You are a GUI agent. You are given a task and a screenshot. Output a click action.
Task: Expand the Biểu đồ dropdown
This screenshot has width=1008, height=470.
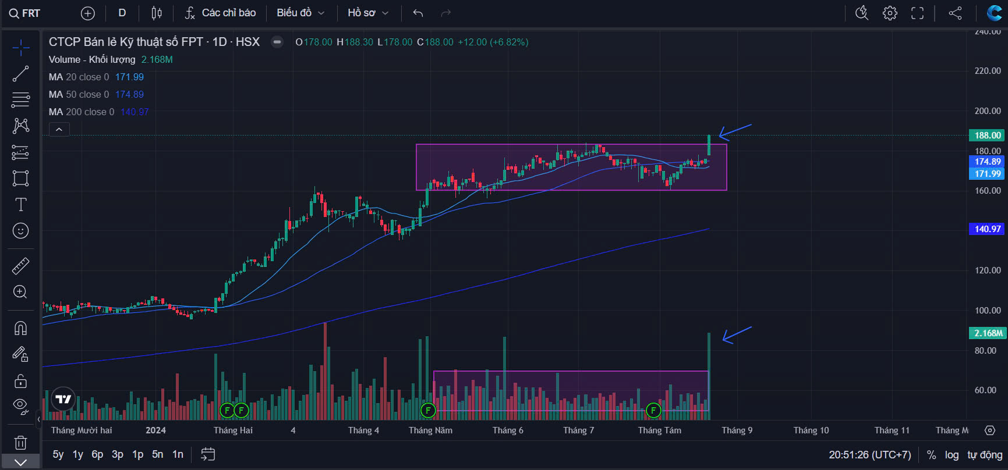300,13
